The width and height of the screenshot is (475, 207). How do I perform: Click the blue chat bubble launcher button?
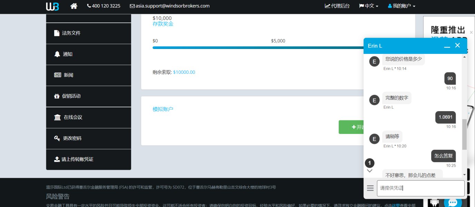point(453,202)
